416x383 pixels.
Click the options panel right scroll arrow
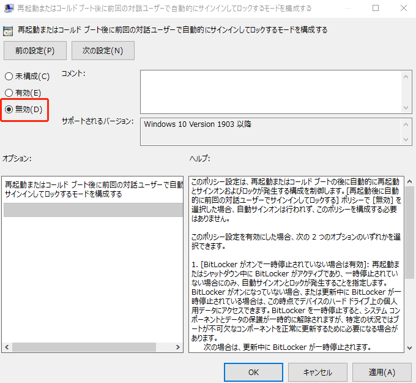[178, 347]
